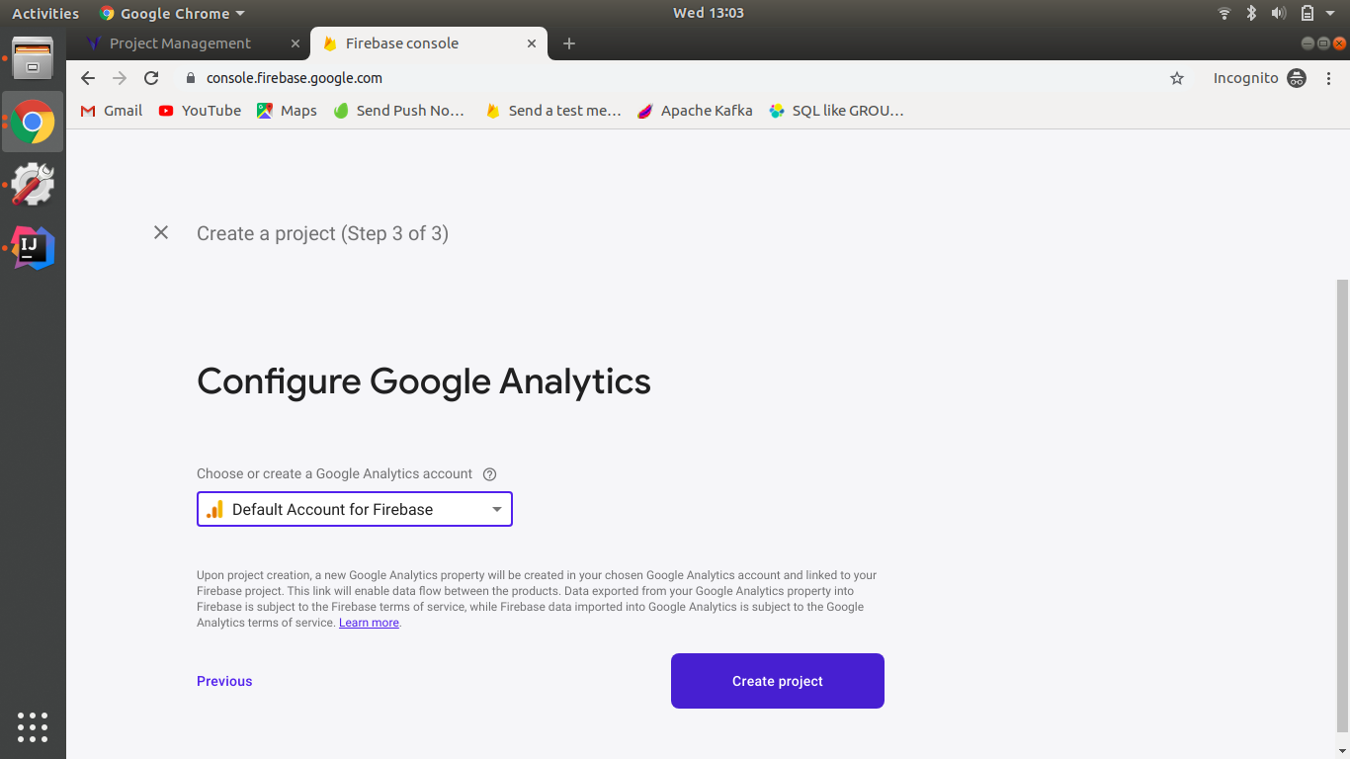Screen dimensions: 1350x759
Task: Click the Configure Google Analytics heading
Action: (424, 380)
